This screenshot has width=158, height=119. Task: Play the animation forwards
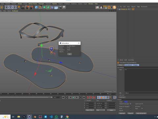click(x=73, y=98)
